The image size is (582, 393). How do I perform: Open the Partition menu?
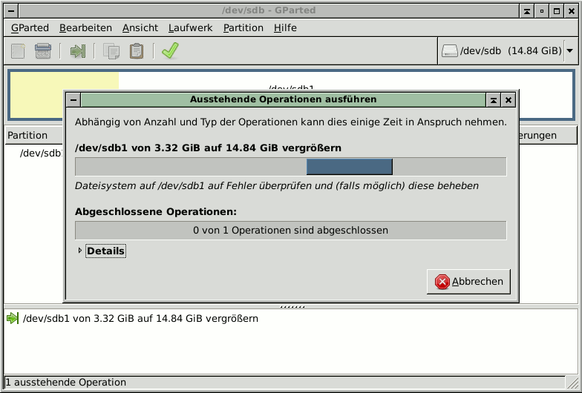pyautogui.click(x=243, y=28)
